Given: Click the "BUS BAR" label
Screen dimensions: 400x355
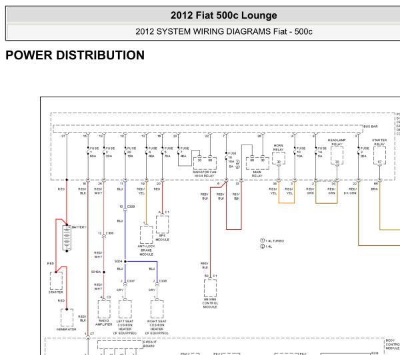Looking at the screenshot, I should click(x=371, y=127).
